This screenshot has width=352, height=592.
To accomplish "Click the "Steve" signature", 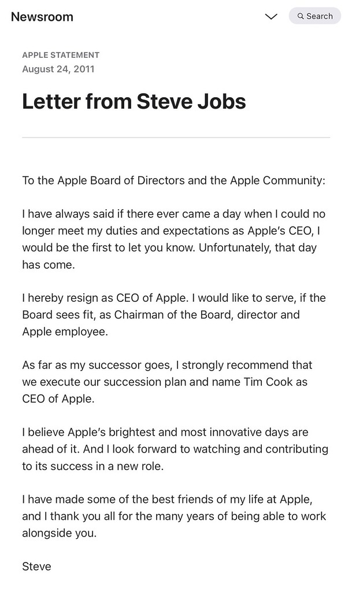I will click(x=36, y=567).
